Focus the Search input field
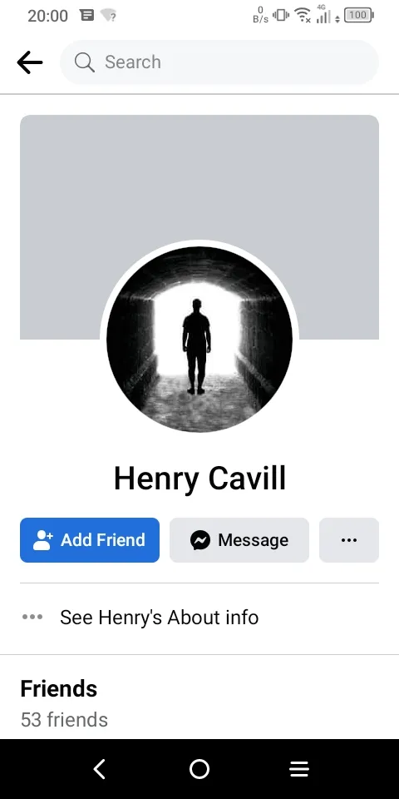 tap(219, 62)
